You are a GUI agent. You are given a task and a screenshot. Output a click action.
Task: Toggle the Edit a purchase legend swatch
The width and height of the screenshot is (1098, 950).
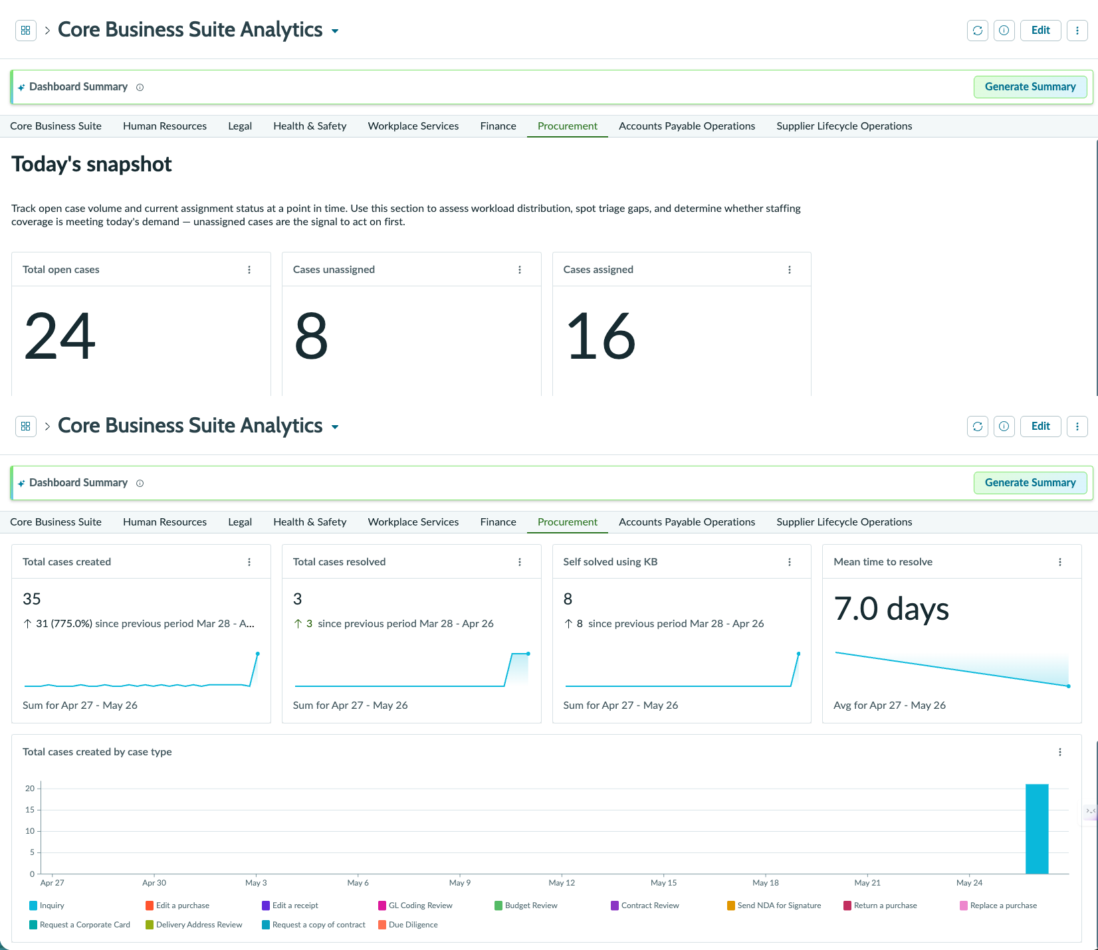(150, 905)
